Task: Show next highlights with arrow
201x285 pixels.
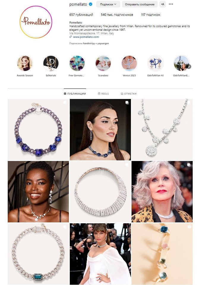Action: click(189, 66)
